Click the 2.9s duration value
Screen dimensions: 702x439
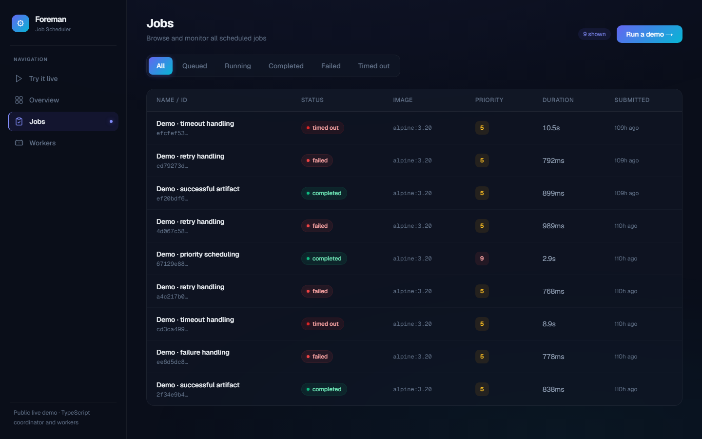[549, 259]
